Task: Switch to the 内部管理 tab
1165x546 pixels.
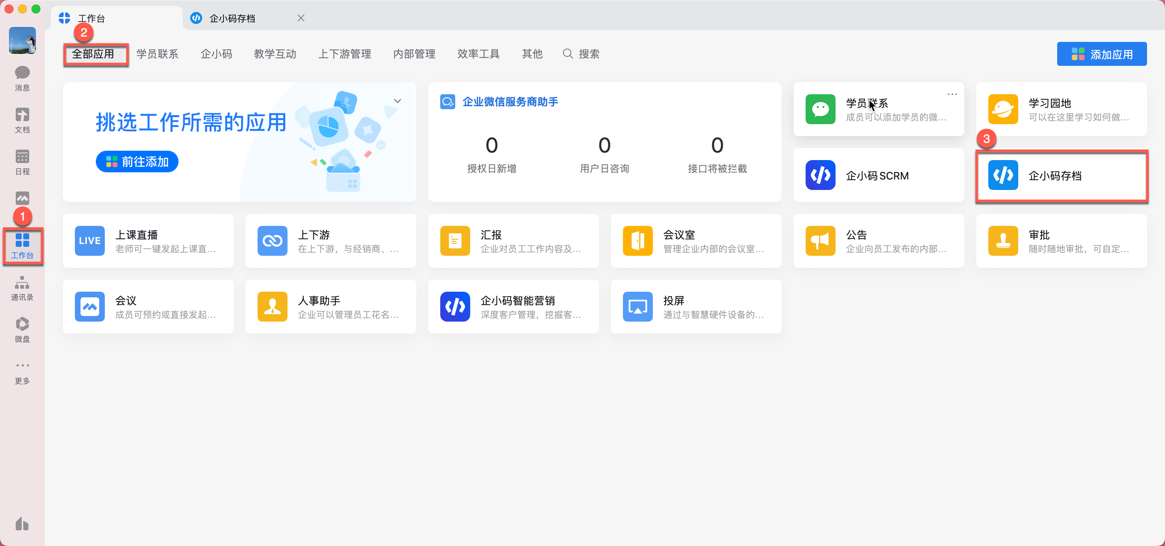Action: tap(414, 54)
